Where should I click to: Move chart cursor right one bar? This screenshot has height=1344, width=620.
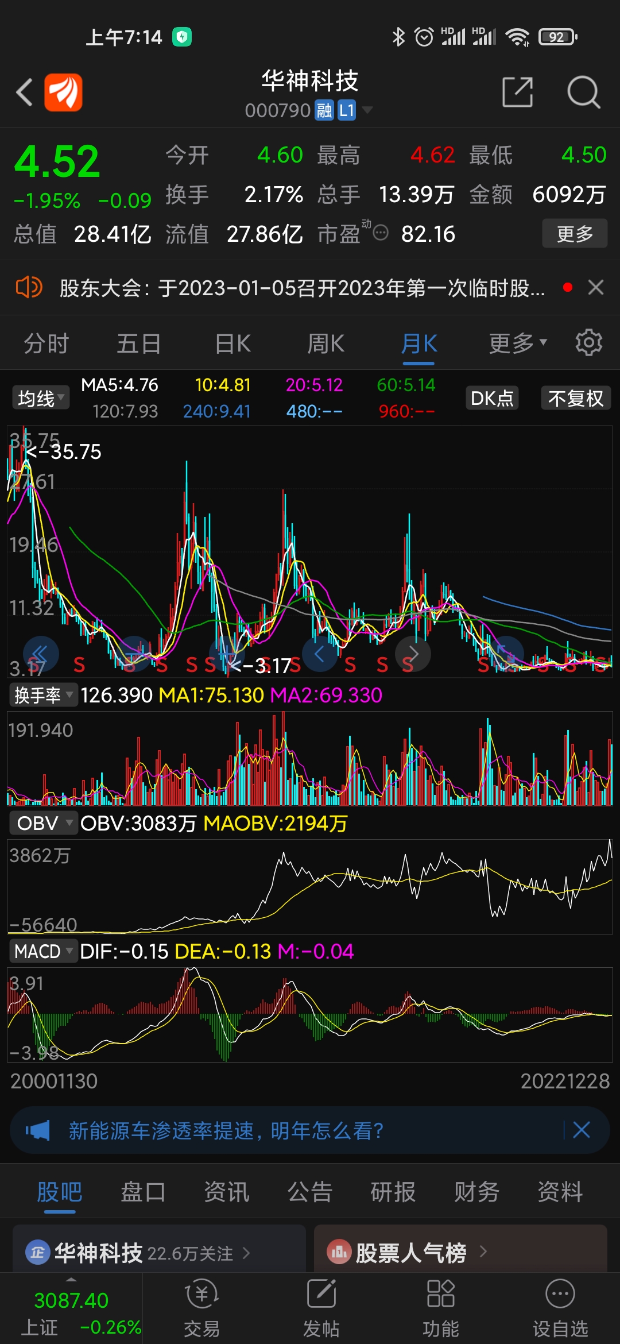click(413, 654)
